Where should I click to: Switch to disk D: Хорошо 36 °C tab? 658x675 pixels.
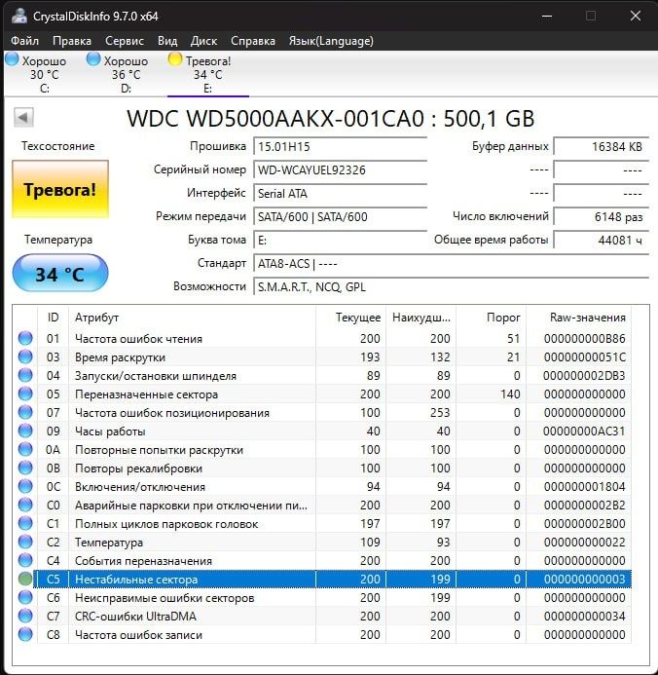click(x=126, y=74)
